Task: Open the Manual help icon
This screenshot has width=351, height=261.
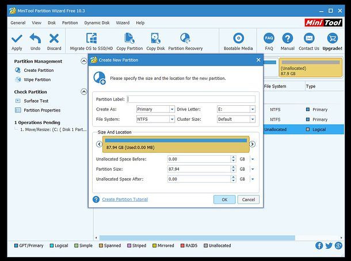Action: (x=288, y=39)
